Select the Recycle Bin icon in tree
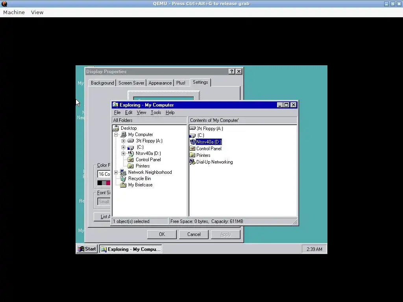Viewport: 403px width, 302px height. (x=123, y=179)
